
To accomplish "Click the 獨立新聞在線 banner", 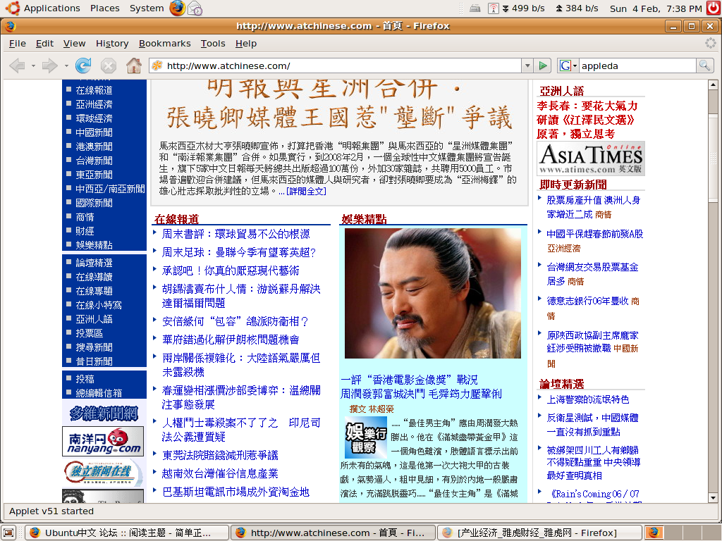I will [103, 473].
